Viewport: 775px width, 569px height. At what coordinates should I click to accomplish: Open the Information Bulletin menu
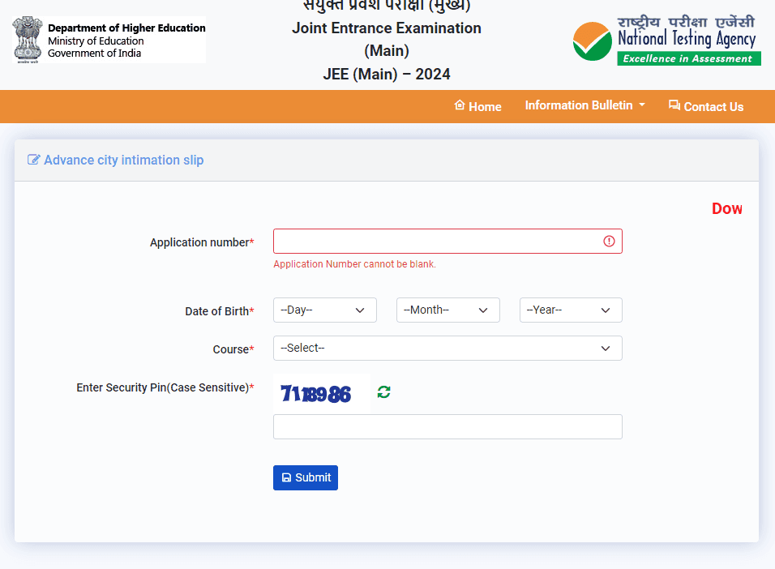point(584,105)
